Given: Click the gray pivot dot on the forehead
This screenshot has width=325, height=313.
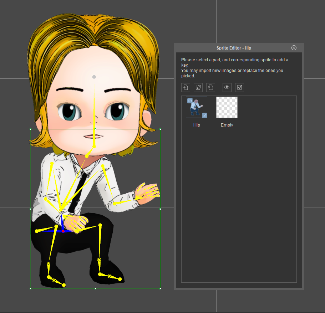Looking at the screenshot, I should tap(94, 77).
